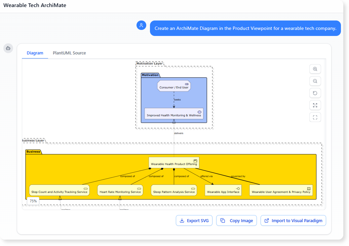Click the Consumer / End User element

174,86
